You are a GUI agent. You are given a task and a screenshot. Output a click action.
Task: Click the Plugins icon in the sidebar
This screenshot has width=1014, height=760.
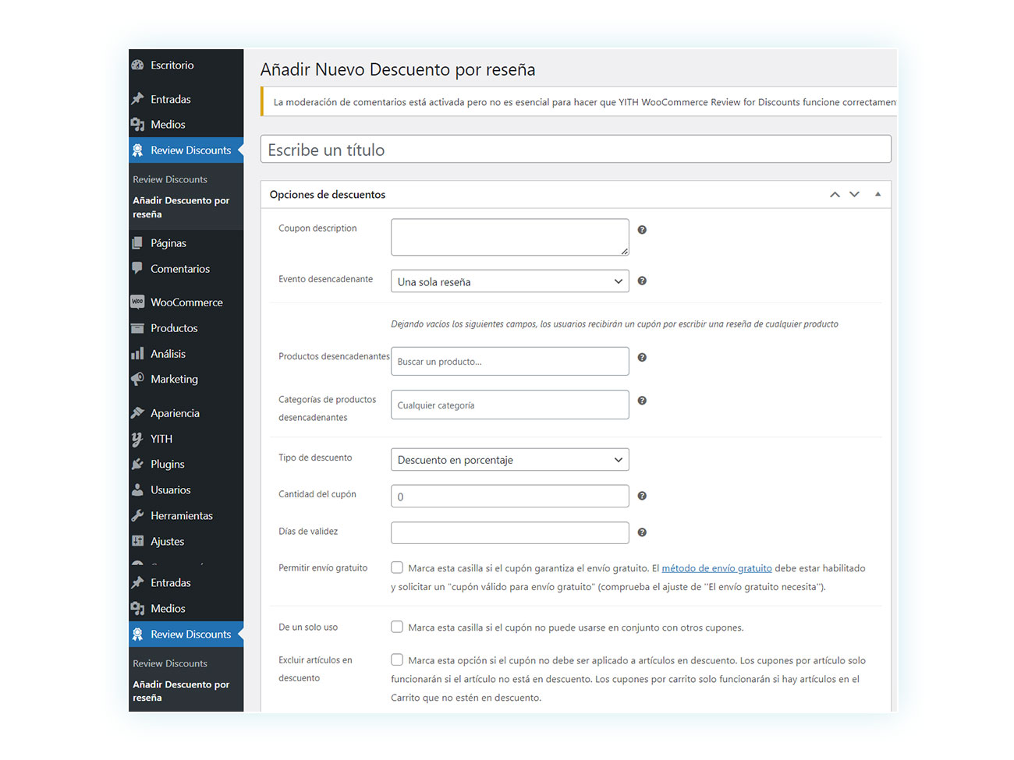tap(138, 464)
